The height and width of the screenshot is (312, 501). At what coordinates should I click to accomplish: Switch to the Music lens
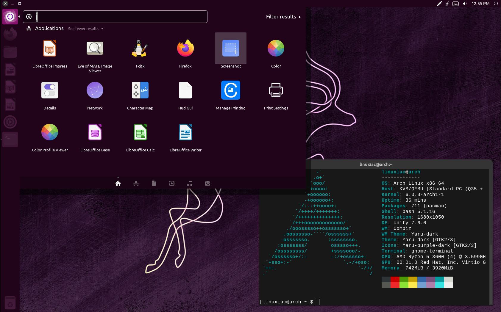point(190,183)
